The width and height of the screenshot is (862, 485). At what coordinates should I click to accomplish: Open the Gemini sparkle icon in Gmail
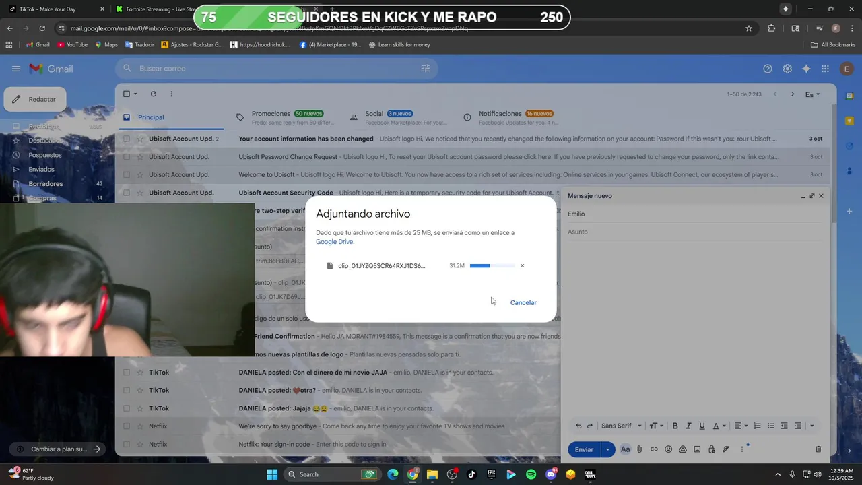tap(806, 69)
